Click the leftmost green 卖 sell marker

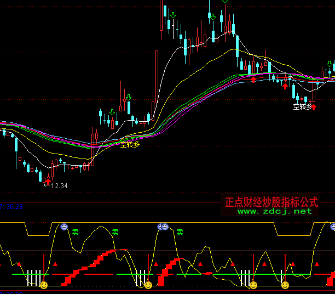tap(75, 232)
